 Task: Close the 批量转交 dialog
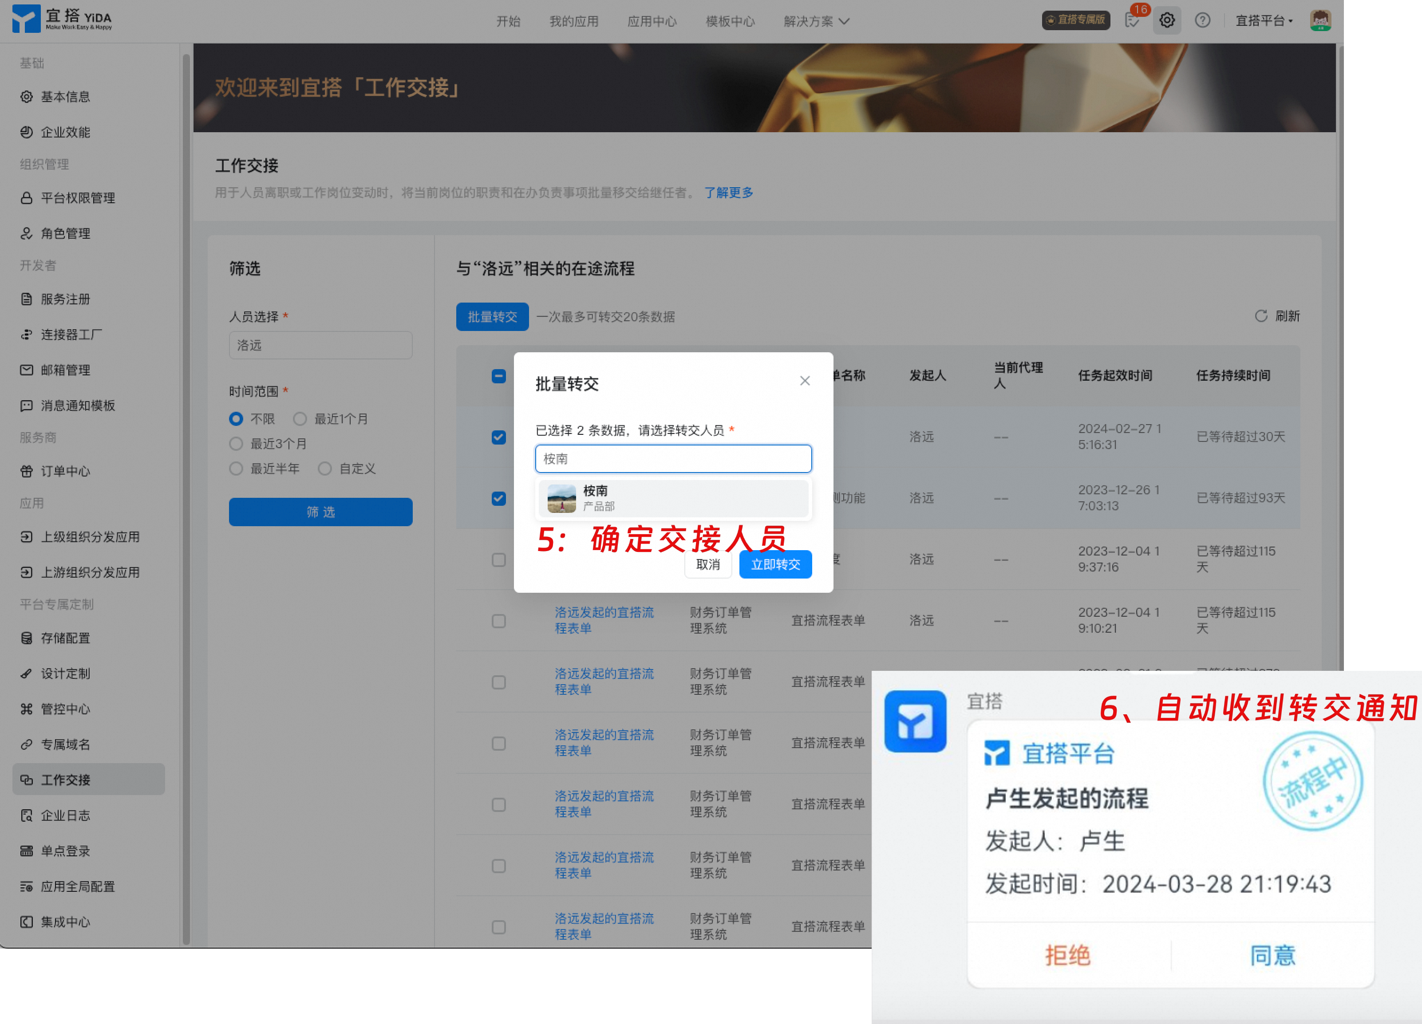point(804,381)
